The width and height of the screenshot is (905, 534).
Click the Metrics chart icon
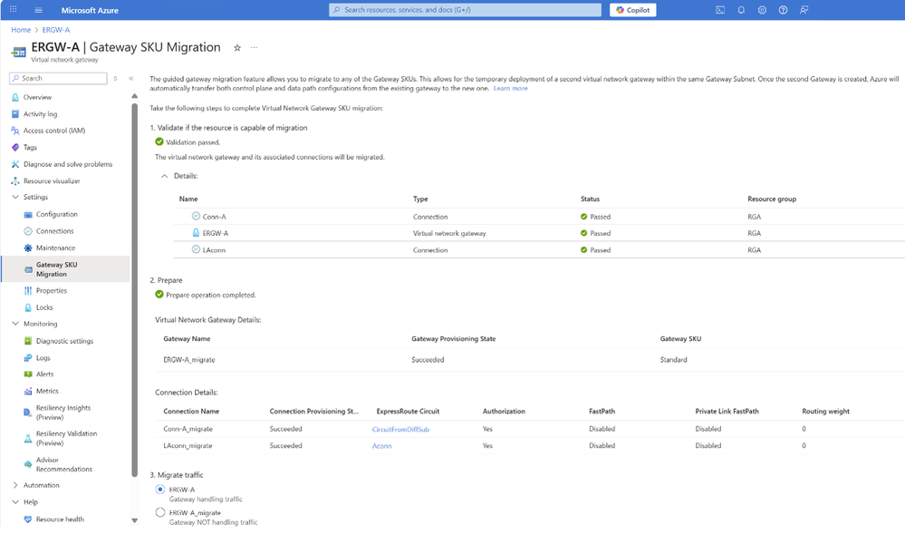[x=28, y=392]
